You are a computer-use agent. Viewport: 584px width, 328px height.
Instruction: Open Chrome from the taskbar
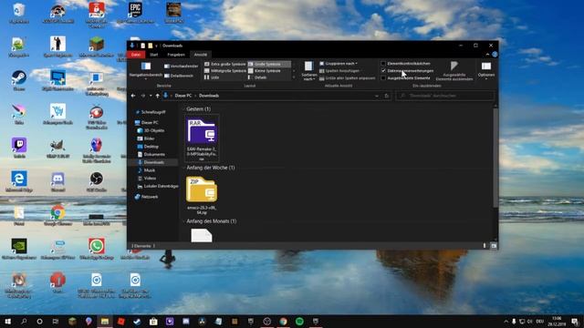click(x=283, y=322)
